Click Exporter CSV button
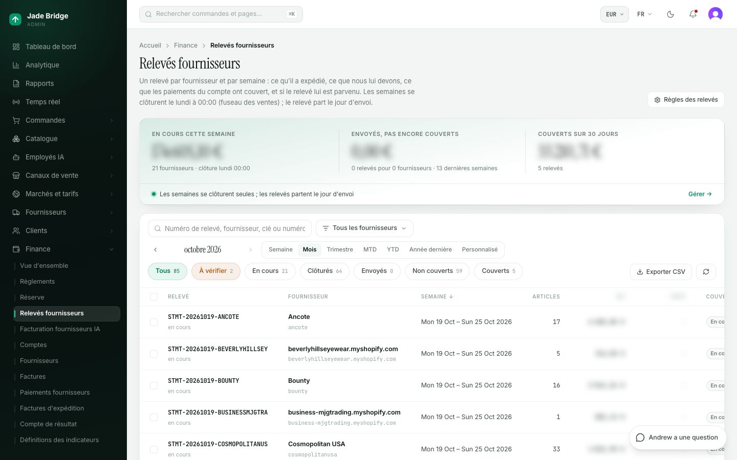 (x=661, y=272)
